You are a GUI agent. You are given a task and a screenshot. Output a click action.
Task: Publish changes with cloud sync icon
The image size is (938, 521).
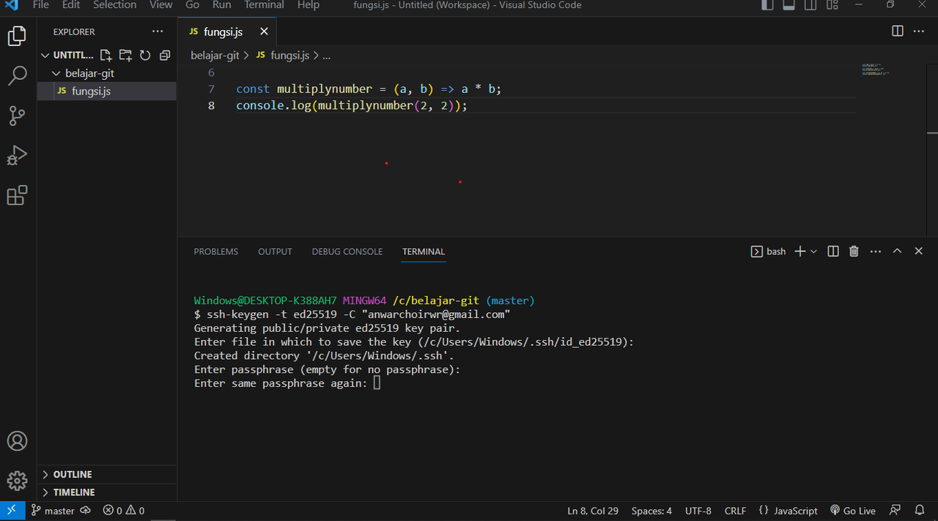pyautogui.click(x=86, y=511)
